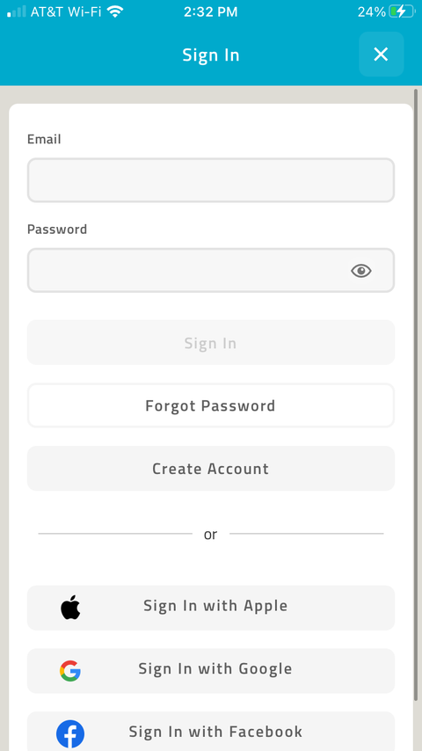422x751 pixels.
Task: Tap the battery charging icon
Action: click(x=402, y=11)
